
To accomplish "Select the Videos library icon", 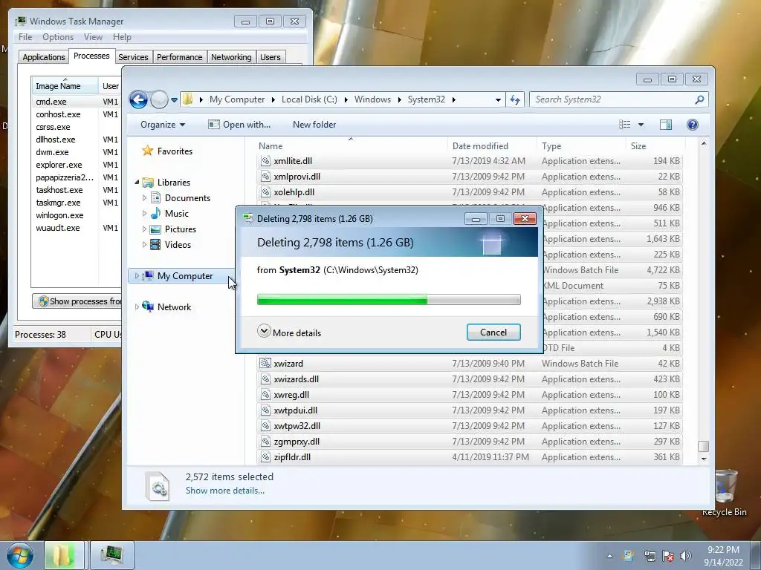I will pos(155,245).
